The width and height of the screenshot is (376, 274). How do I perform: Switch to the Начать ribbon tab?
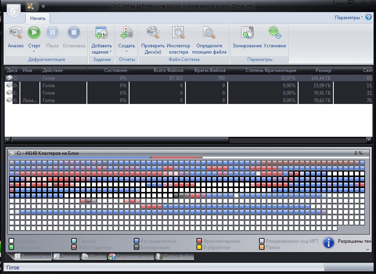[38, 18]
